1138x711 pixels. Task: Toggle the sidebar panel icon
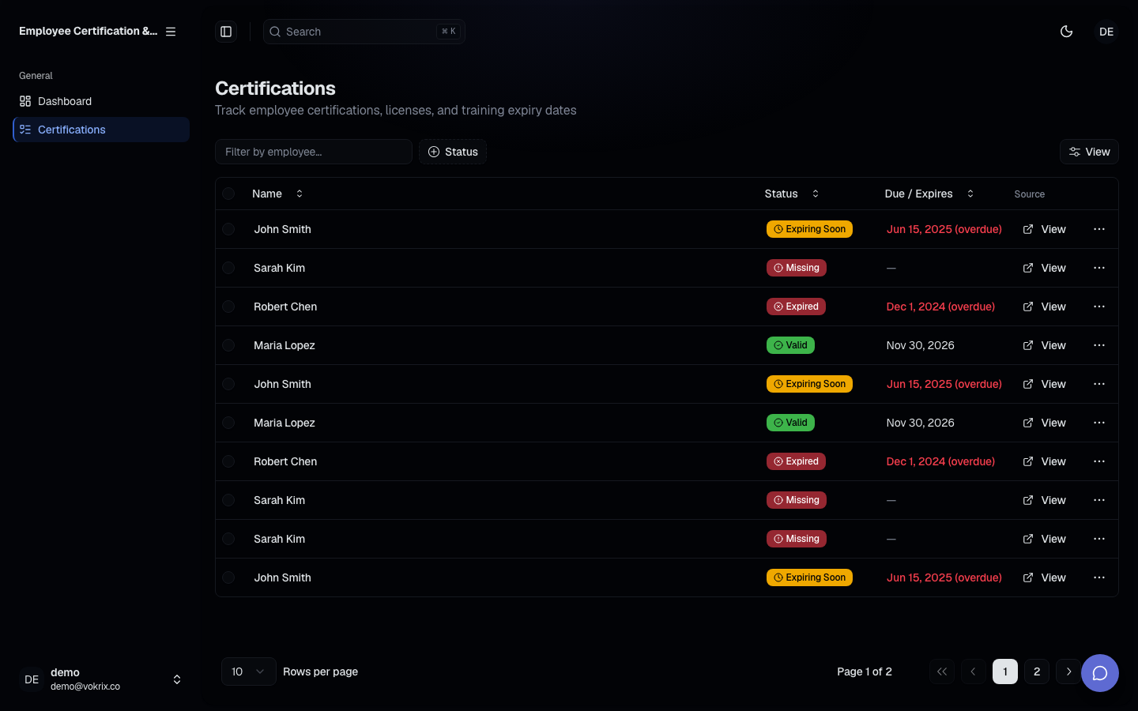[x=226, y=32]
